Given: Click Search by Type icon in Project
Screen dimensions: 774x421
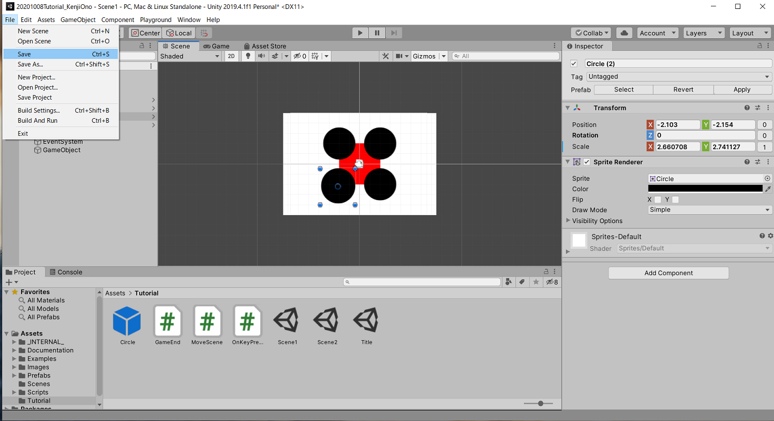Looking at the screenshot, I should [x=509, y=282].
